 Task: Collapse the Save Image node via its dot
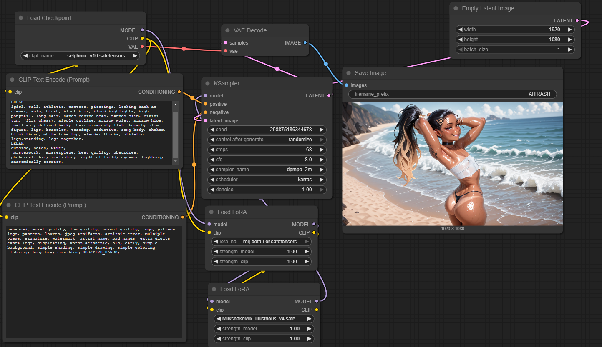click(x=348, y=73)
